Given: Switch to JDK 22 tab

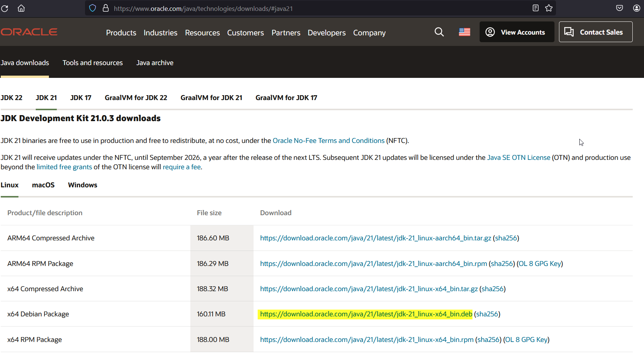Looking at the screenshot, I should (12, 98).
